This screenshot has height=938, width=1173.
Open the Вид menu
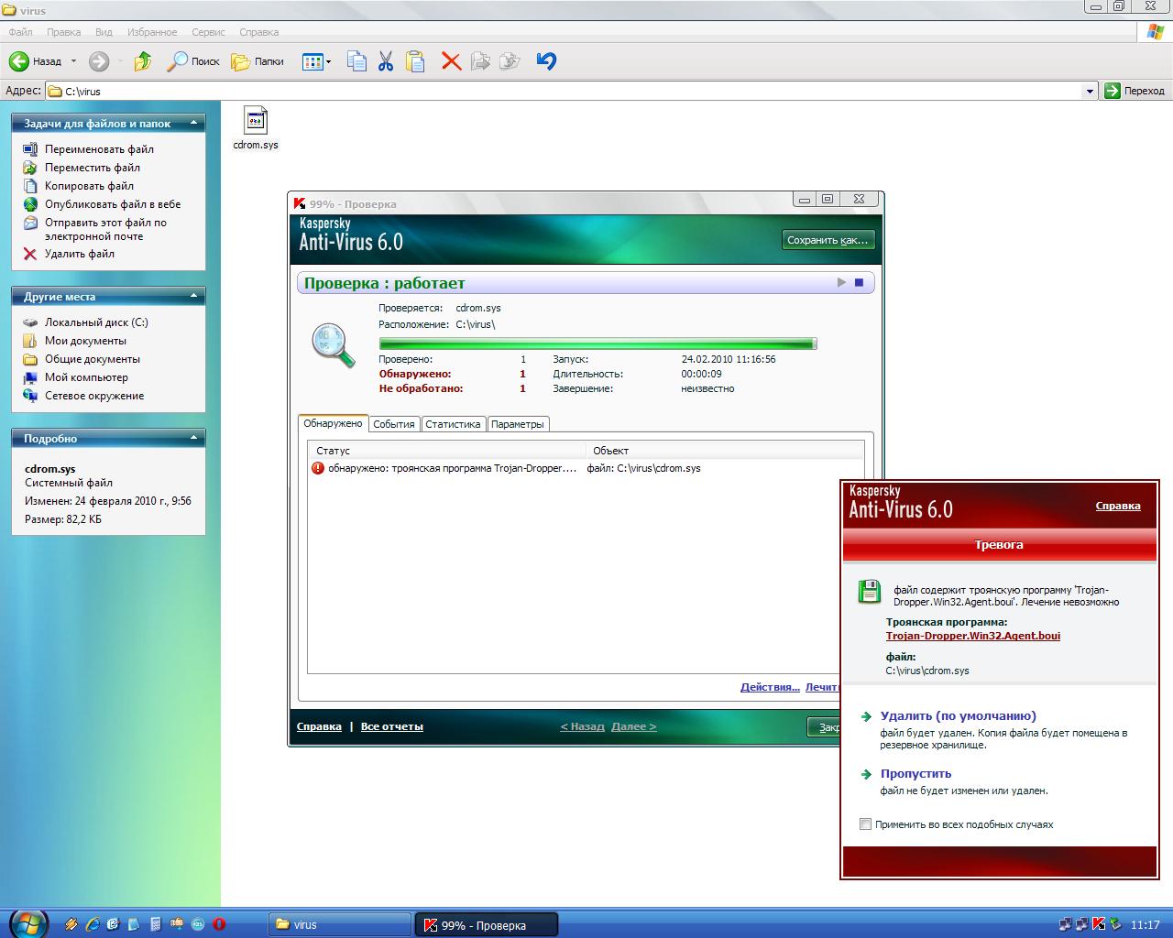104,32
